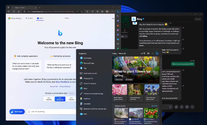Open ELLE DECOR greenhouses story
Screen dimensions: 207x125
[136, 116]
